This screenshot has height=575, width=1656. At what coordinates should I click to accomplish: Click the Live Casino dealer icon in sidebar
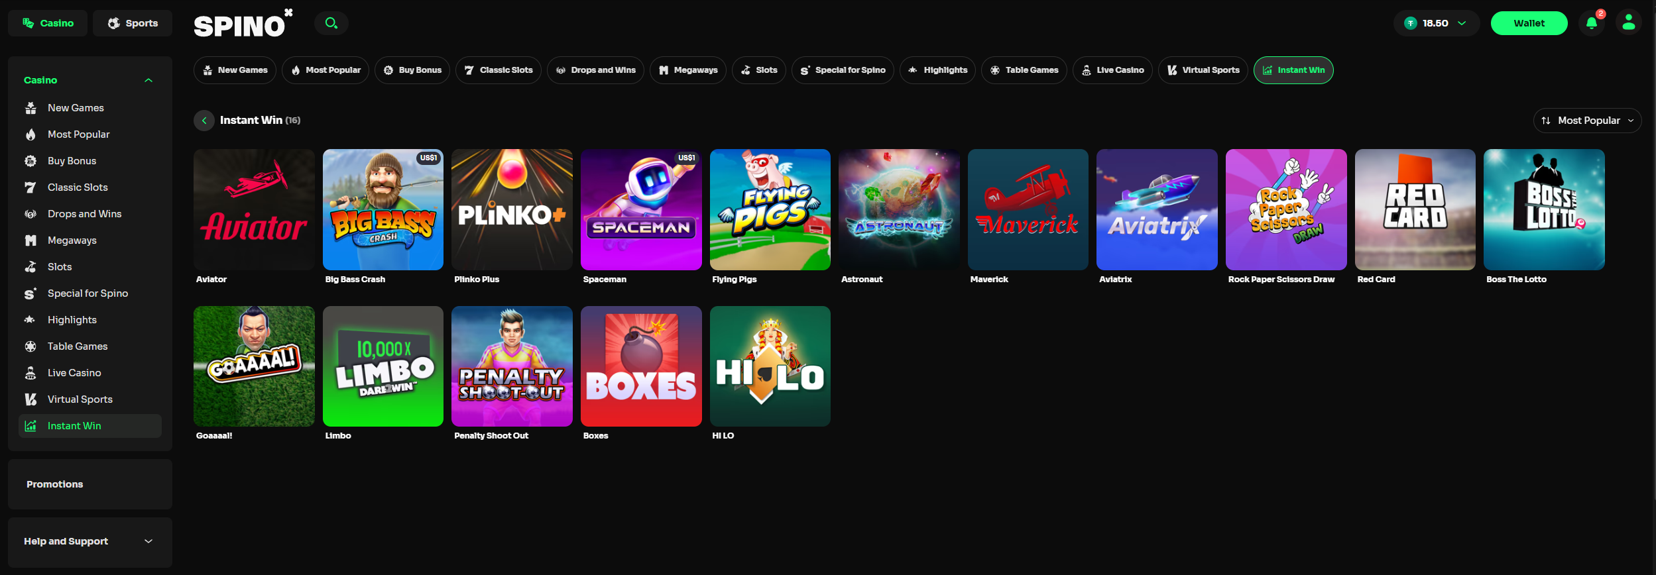click(x=30, y=373)
